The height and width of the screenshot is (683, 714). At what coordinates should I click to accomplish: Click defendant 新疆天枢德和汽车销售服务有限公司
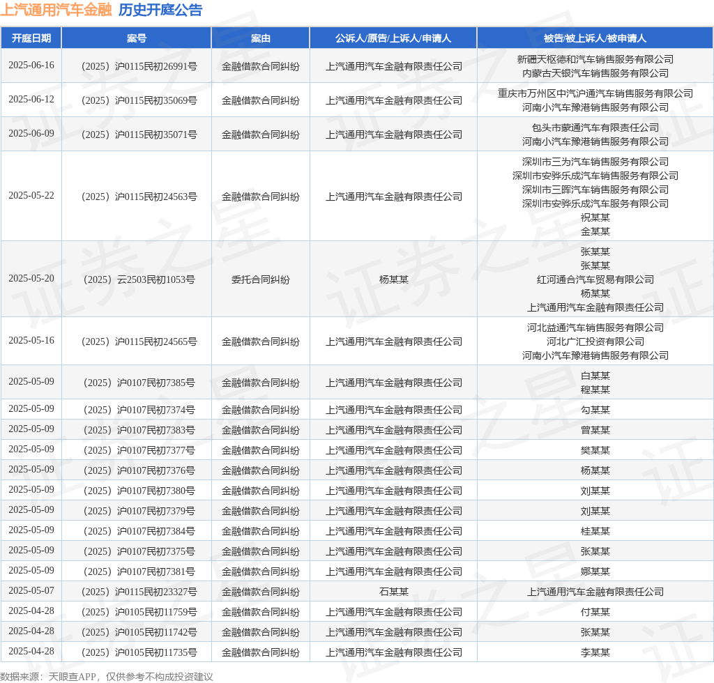pyautogui.click(x=595, y=59)
